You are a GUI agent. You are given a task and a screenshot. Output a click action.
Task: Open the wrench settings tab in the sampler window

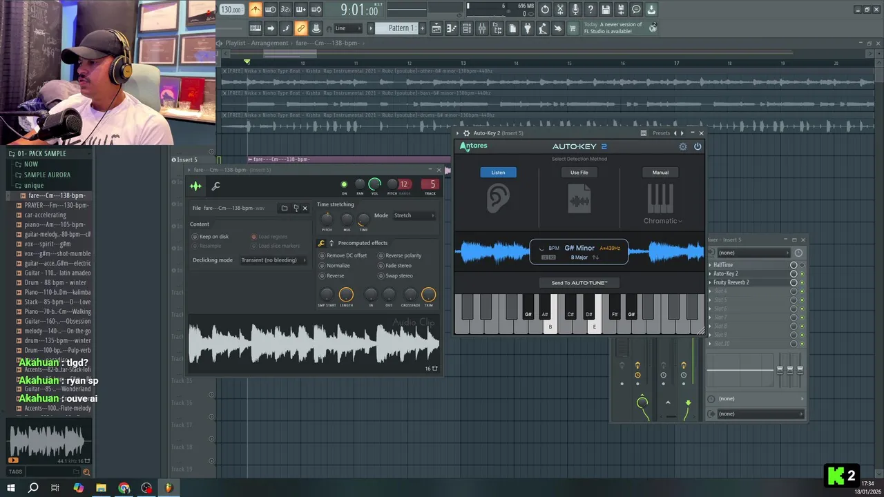215,186
